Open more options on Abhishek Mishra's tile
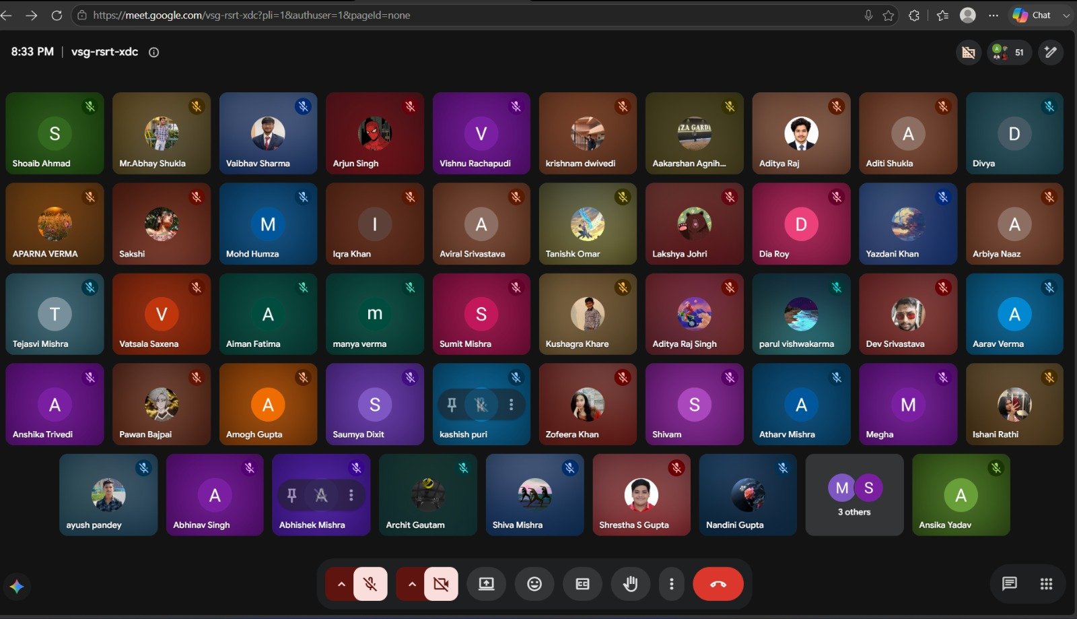 tap(351, 495)
